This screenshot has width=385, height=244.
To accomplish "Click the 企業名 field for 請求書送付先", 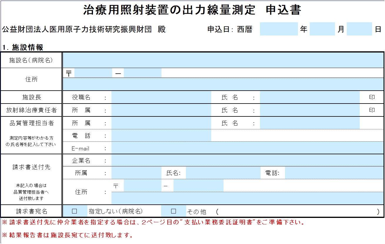I will [x=247, y=161].
